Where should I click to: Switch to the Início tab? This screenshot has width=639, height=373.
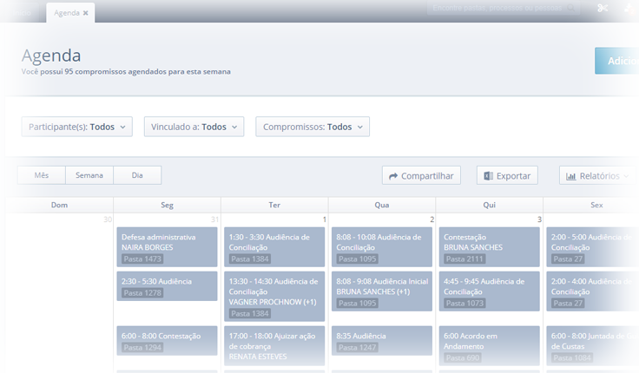(x=22, y=13)
